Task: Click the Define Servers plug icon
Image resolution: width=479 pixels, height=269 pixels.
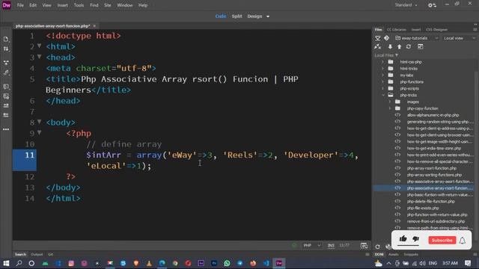Action: (378, 38)
